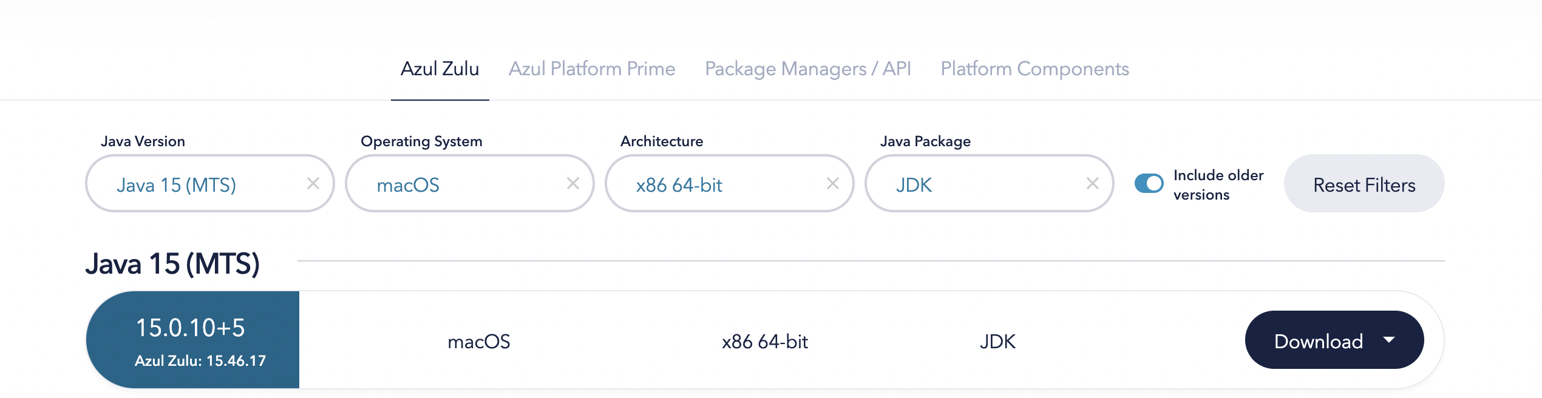Screen dimensions: 1542x398
Task: Open the Platform Components tab
Action: [1035, 69]
